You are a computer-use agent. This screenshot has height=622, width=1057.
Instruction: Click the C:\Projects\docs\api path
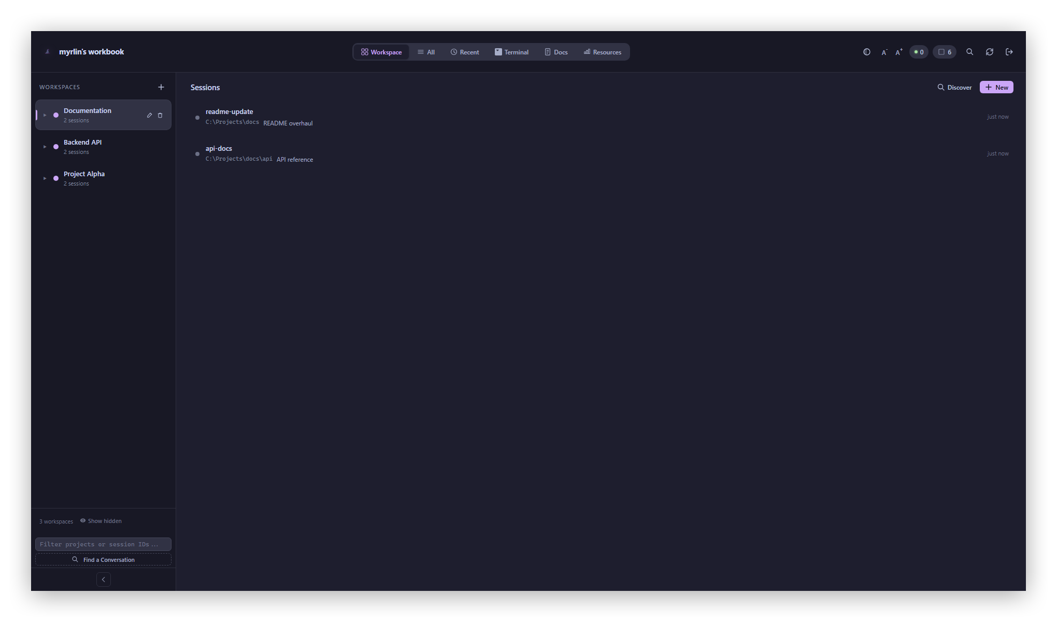(239, 159)
